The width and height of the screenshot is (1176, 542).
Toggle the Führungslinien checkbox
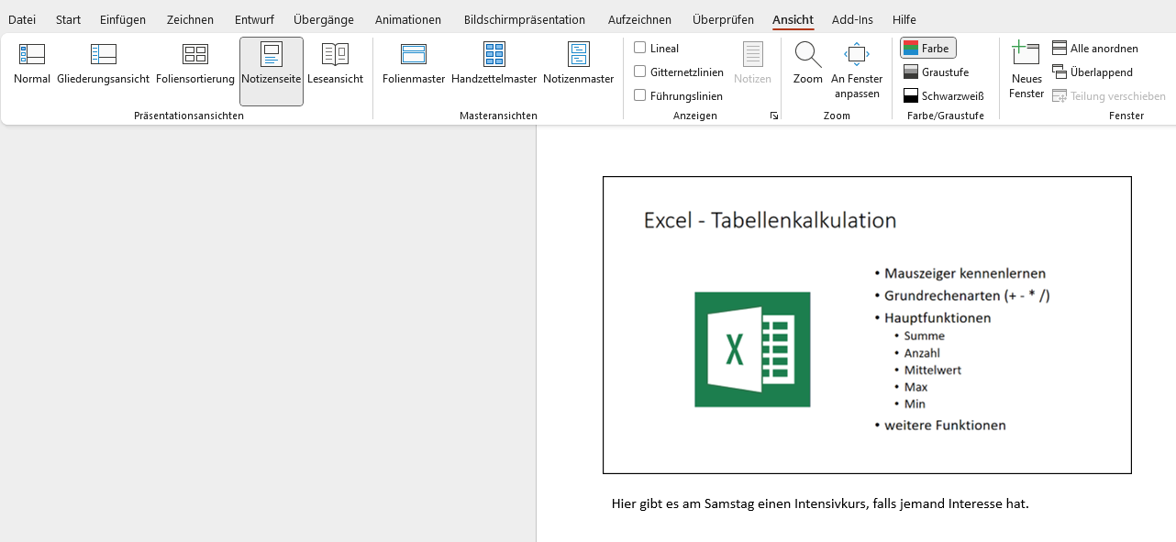pyautogui.click(x=640, y=95)
